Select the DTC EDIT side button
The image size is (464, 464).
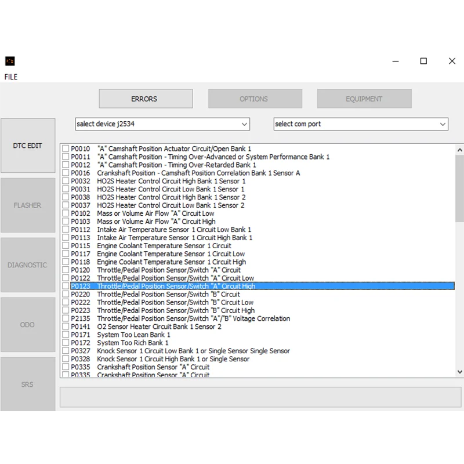28,146
